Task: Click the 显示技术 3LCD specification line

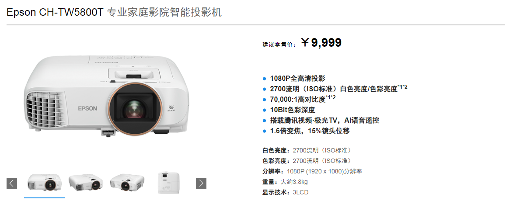Action: tap(285, 193)
